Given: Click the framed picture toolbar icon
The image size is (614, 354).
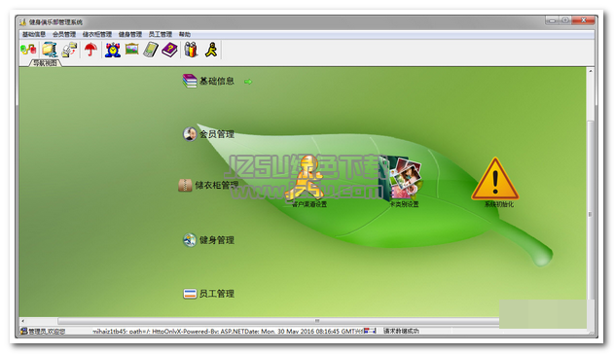Looking at the screenshot, I should point(132,49).
